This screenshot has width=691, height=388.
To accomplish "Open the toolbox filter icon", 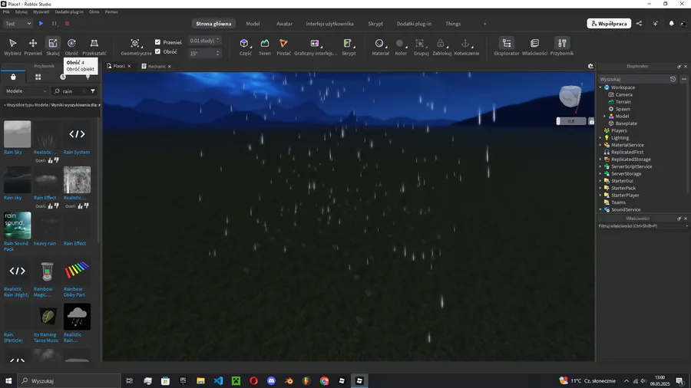I will (x=93, y=91).
